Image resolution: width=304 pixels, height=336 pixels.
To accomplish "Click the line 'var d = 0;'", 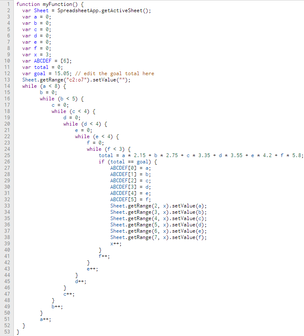I will pyautogui.click(x=36, y=36).
